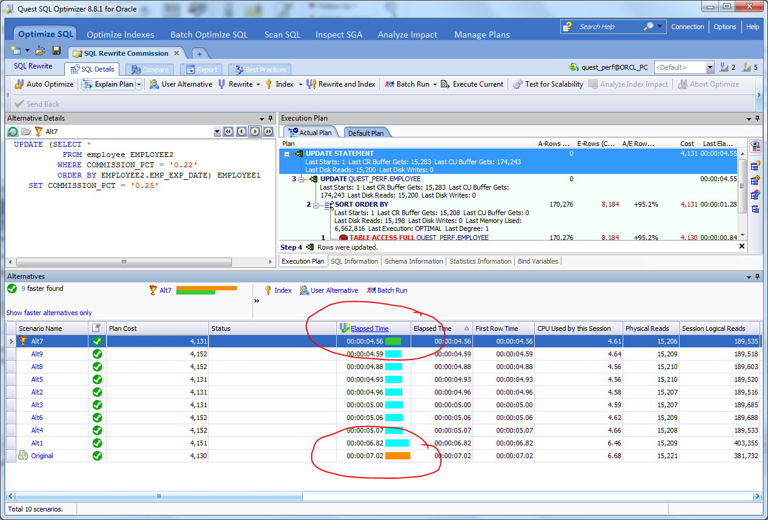Click the plain plan tree icon in sidebar
This screenshot has height=520, width=768.
tap(755, 209)
